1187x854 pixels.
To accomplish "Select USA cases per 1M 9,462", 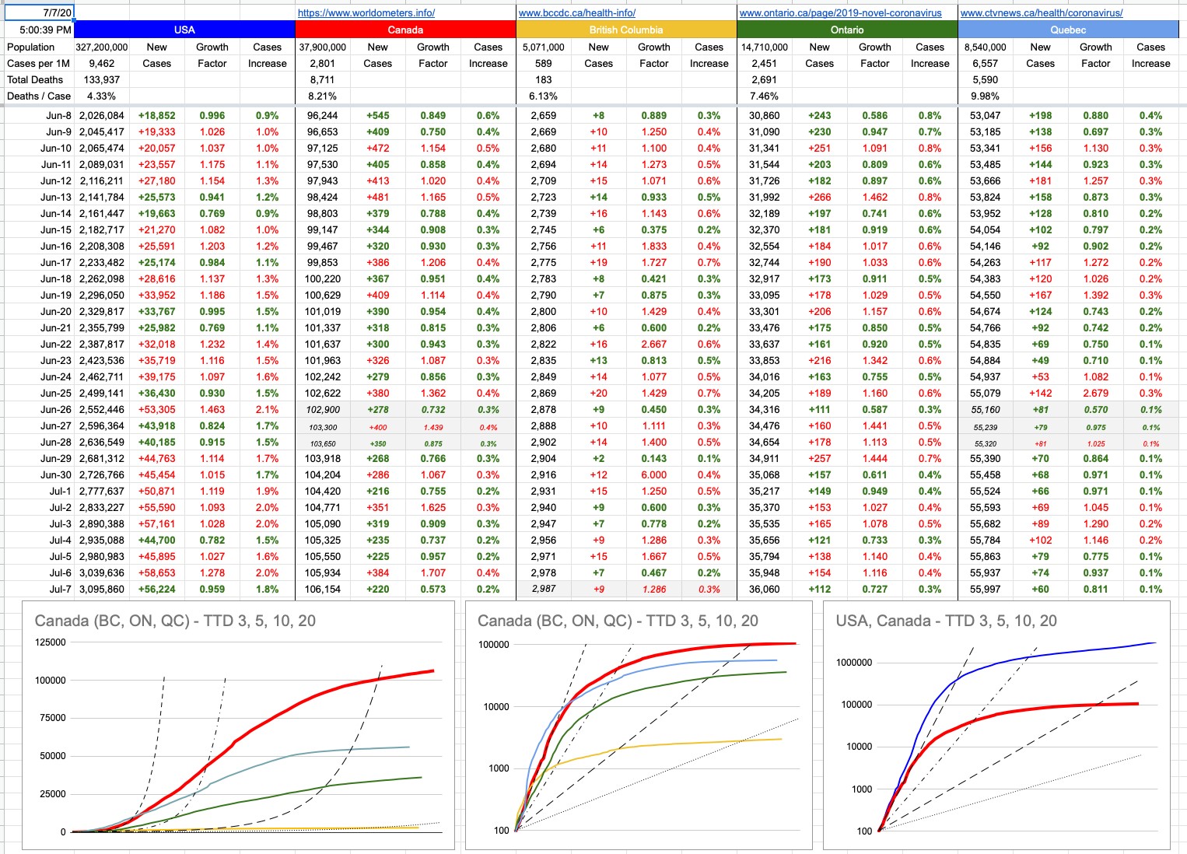I will 102,63.
